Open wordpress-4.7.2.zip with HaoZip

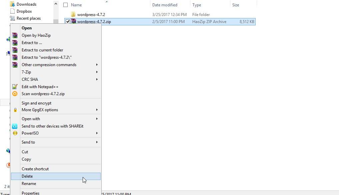(x=36, y=35)
